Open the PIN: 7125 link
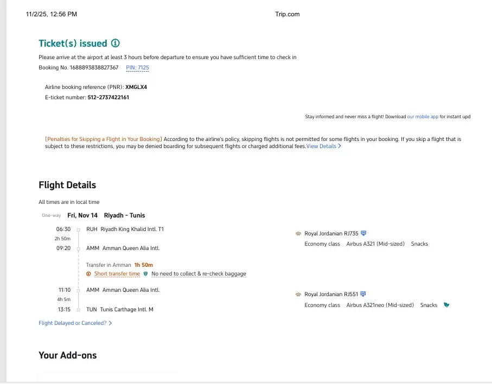This screenshot has width=492, height=384. tap(137, 68)
